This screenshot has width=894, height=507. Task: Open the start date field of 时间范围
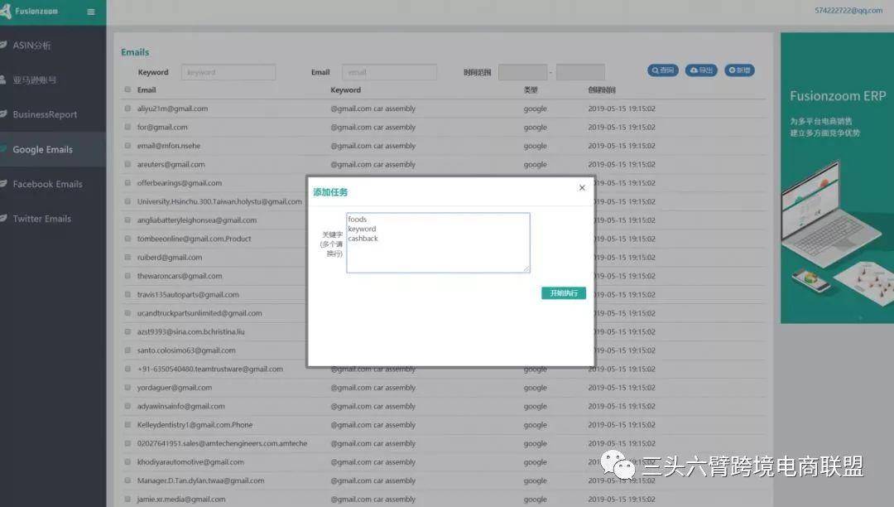[522, 72]
